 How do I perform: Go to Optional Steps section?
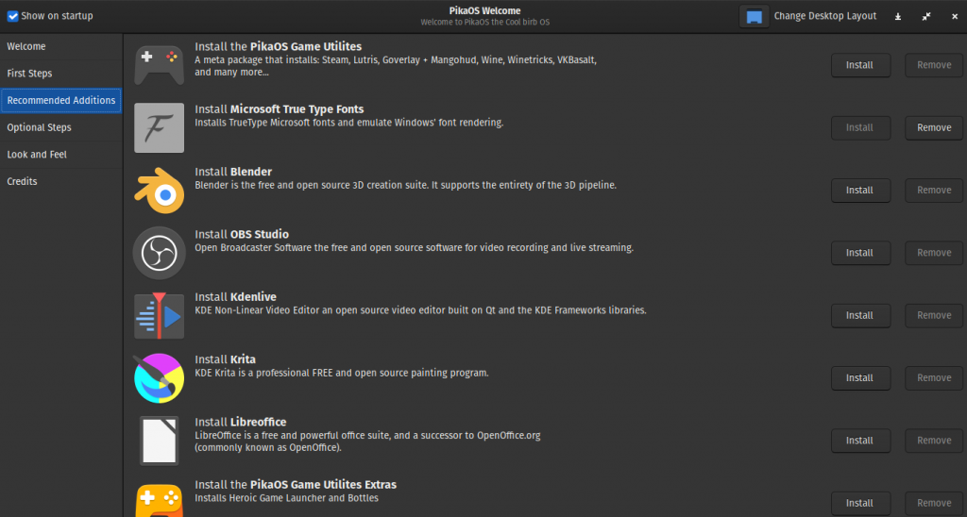click(x=39, y=127)
